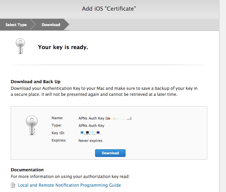
Task: Click the small key icon beside "Your key is ready"
Action: [20, 46]
